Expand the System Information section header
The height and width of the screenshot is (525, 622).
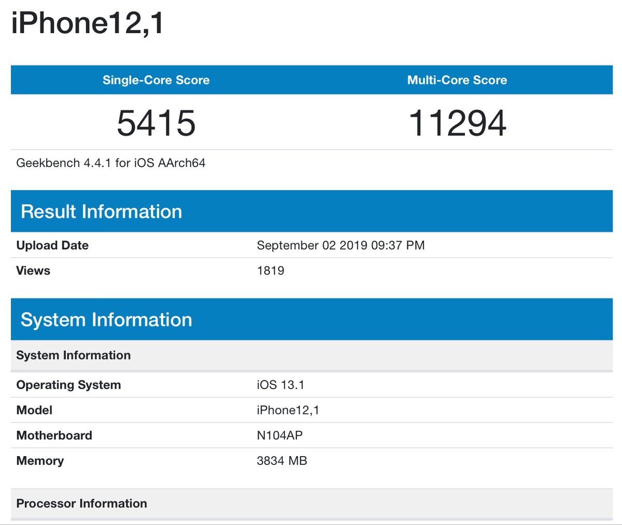[106, 319]
